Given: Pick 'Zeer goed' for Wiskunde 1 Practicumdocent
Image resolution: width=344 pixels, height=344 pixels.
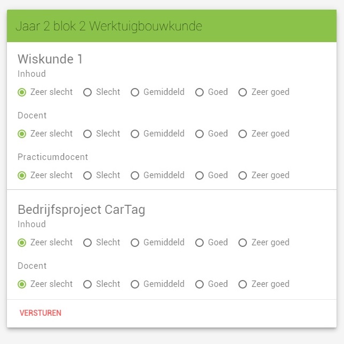Looking at the screenshot, I should [243, 175].
